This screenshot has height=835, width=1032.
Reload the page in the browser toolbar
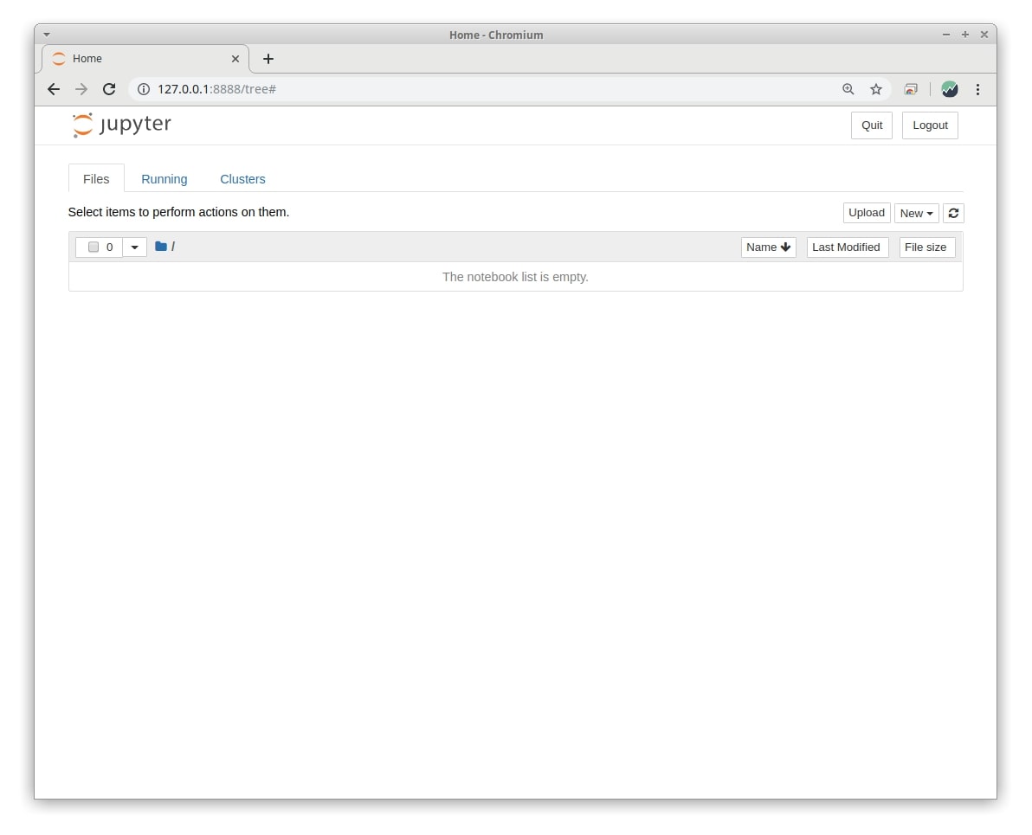[109, 89]
